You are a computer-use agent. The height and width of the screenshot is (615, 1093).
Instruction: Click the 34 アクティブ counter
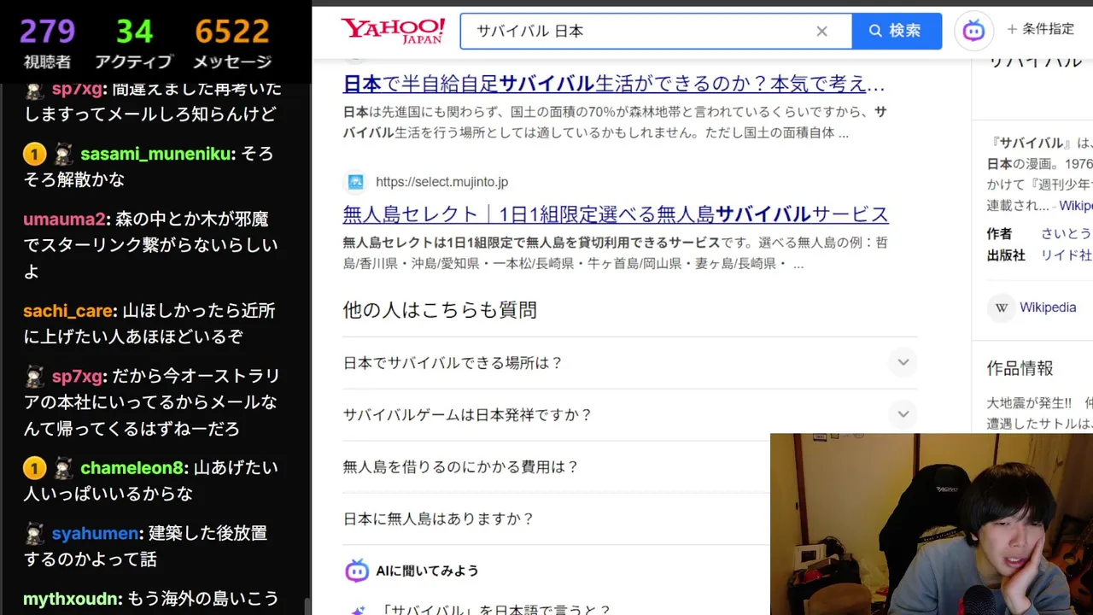coord(134,43)
